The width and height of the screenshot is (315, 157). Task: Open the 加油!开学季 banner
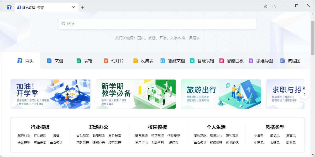pos(50,94)
